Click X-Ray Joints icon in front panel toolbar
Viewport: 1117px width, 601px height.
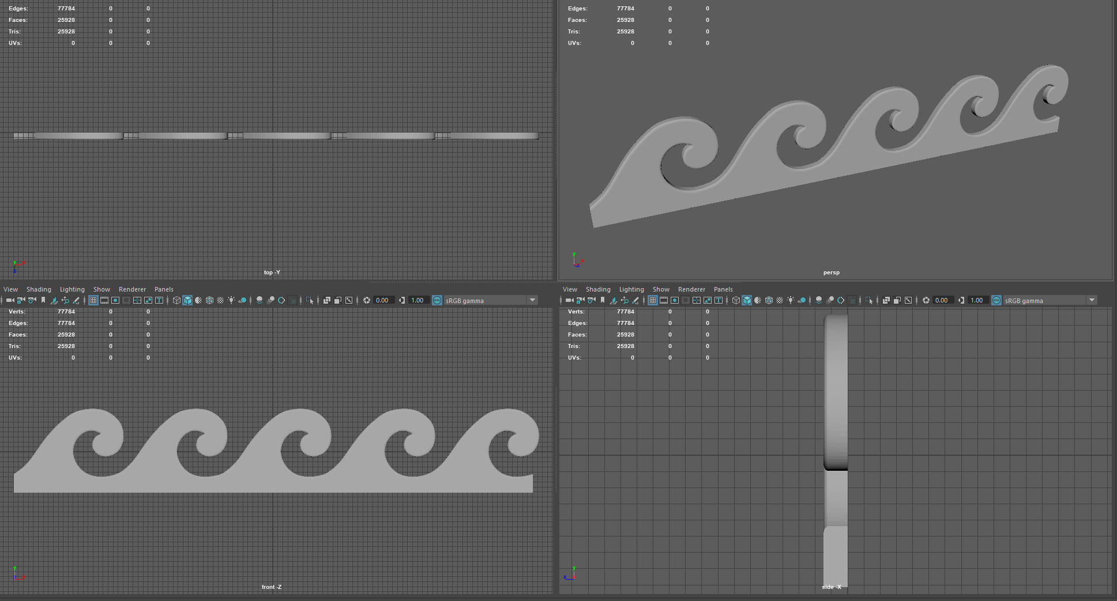(x=349, y=300)
